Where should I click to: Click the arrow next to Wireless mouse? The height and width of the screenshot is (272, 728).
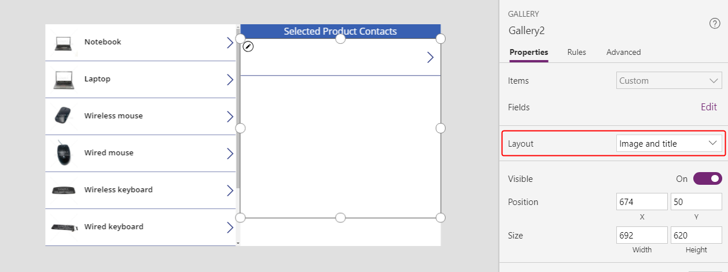pos(230,116)
